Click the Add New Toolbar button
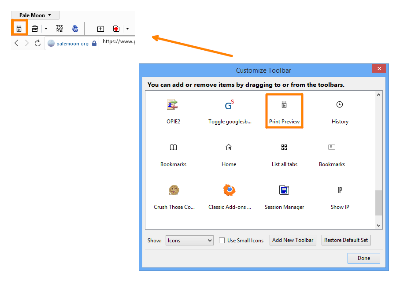The image size is (400, 282). [293, 240]
